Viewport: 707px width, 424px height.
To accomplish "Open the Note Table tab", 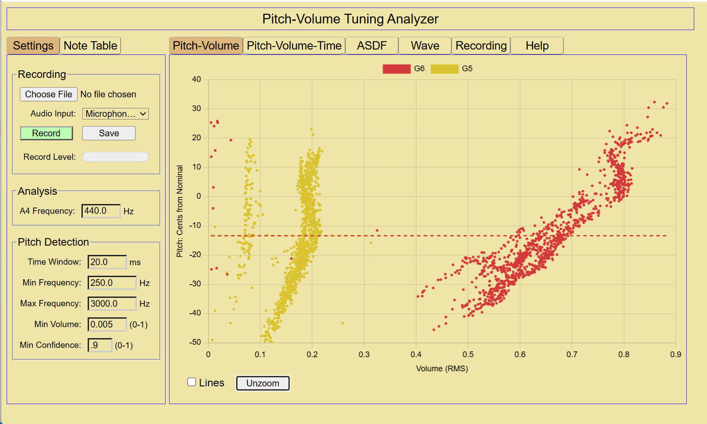I will [x=90, y=46].
